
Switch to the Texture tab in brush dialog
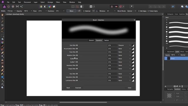[106, 40]
